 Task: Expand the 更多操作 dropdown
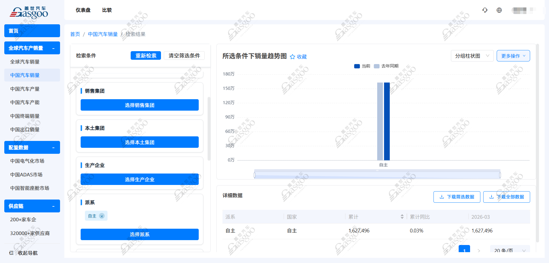point(513,56)
